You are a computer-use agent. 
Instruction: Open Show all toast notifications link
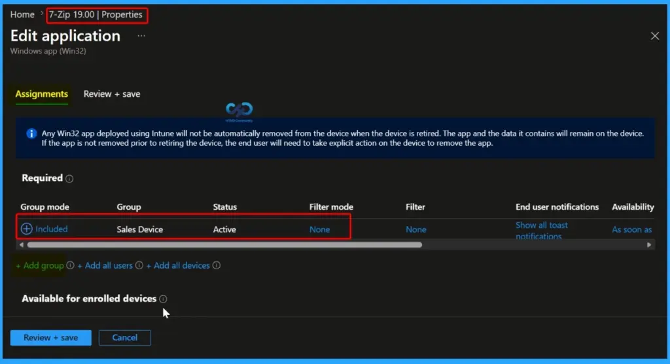(541, 231)
